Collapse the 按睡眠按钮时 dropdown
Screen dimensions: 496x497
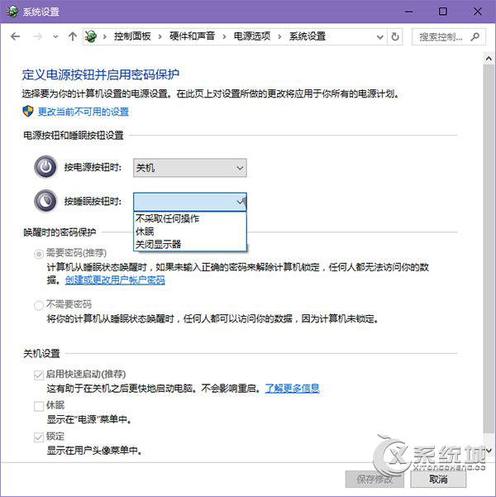pyautogui.click(x=190, y=202)
